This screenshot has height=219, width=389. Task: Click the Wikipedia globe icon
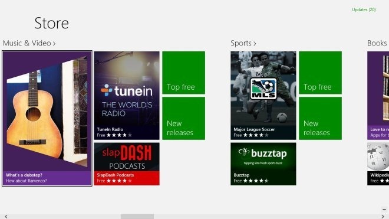click(378, 157)
